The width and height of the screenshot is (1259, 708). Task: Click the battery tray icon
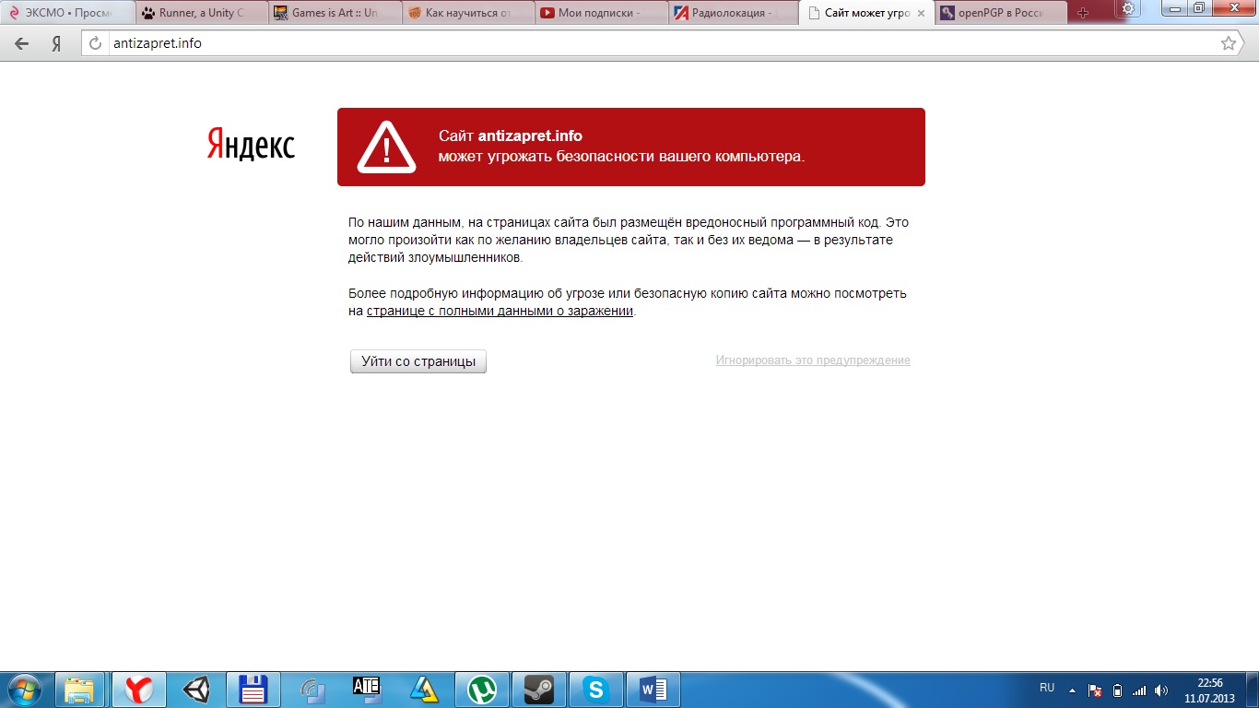[x=1118, y=690]
